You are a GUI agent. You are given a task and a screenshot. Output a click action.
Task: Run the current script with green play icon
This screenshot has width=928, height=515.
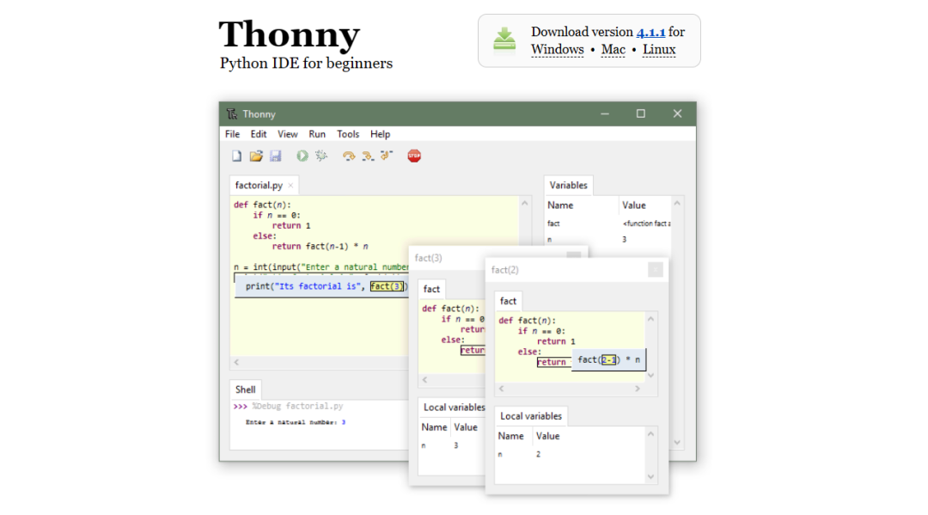[x=302, y=156]
